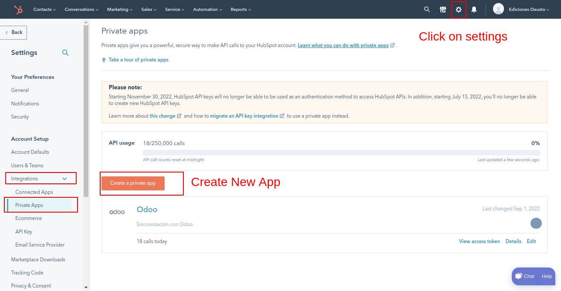Click Details for the Odoo app

click(x=514, y=241)
